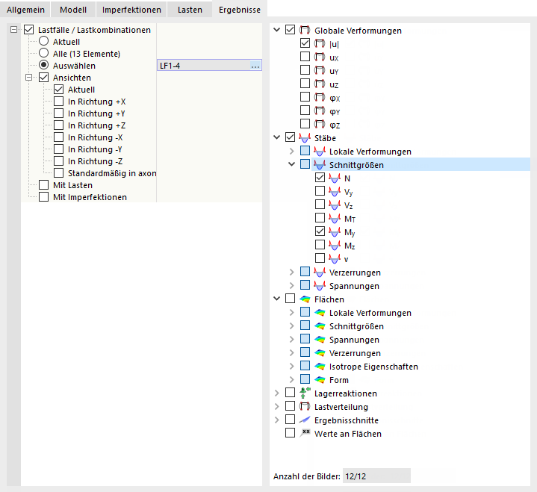537x492 pixels.
Task: Click the Lastverteilung load distribution icon
Action: click(x=305, y=406)
